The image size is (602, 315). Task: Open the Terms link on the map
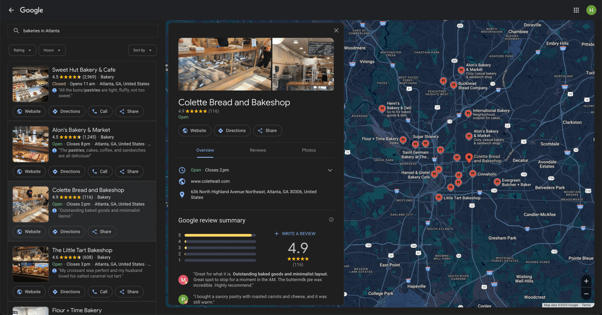click(x=586, y=305)
